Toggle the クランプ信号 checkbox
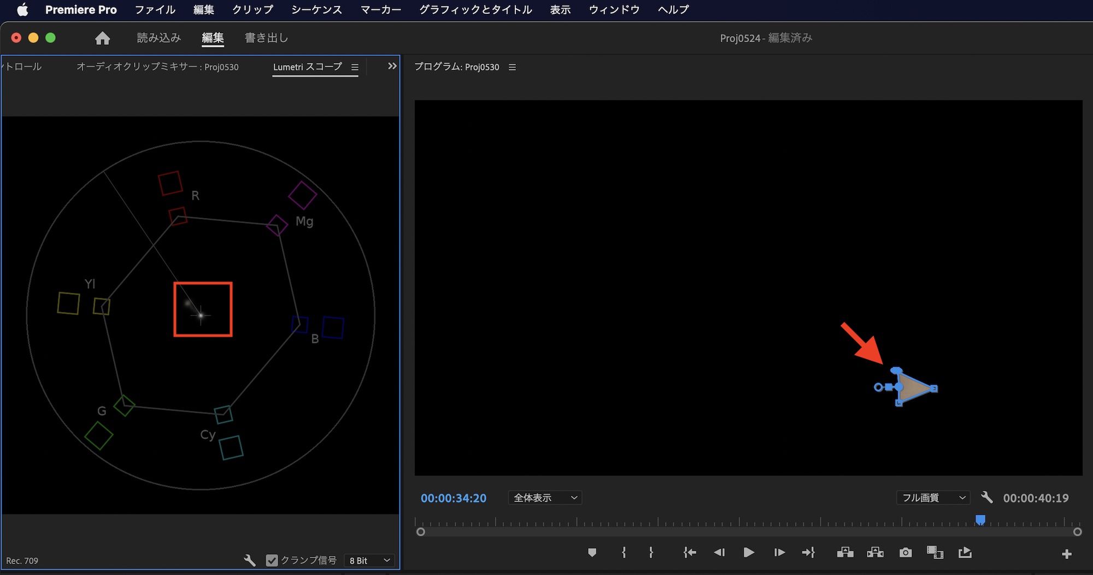The width and height of the screenshot is (1093, 575). [x=272, y=560]
